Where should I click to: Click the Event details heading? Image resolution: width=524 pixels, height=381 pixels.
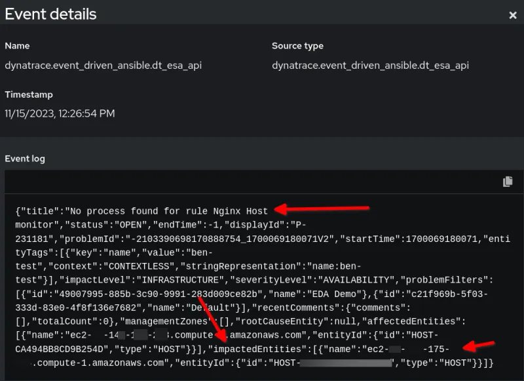50,14
